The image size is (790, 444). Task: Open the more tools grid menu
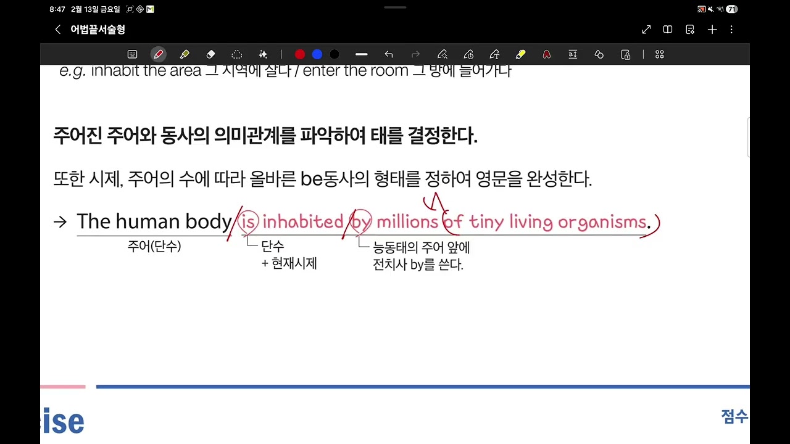pyautogui.click(x=660, y=54)
